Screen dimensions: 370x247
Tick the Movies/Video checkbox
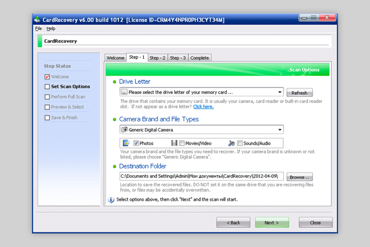182,143
